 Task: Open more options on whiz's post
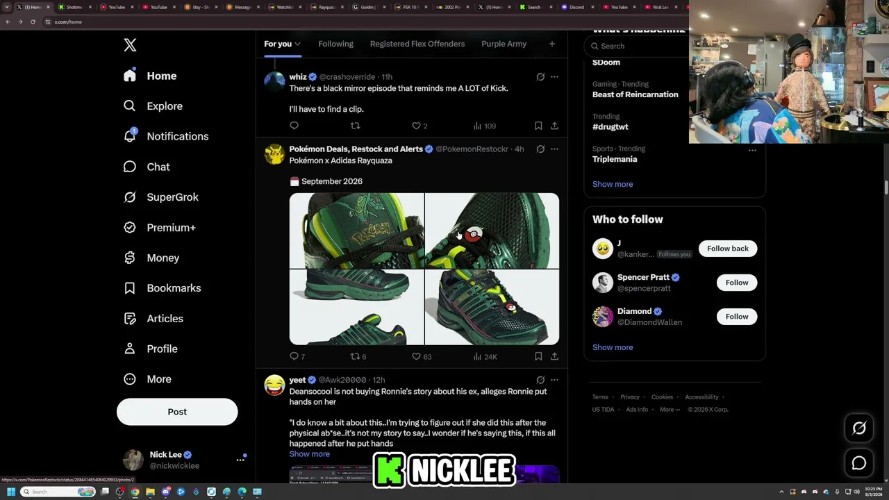(554, 76)
